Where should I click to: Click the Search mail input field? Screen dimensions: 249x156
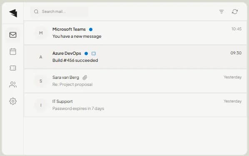(x=60, y=12)
